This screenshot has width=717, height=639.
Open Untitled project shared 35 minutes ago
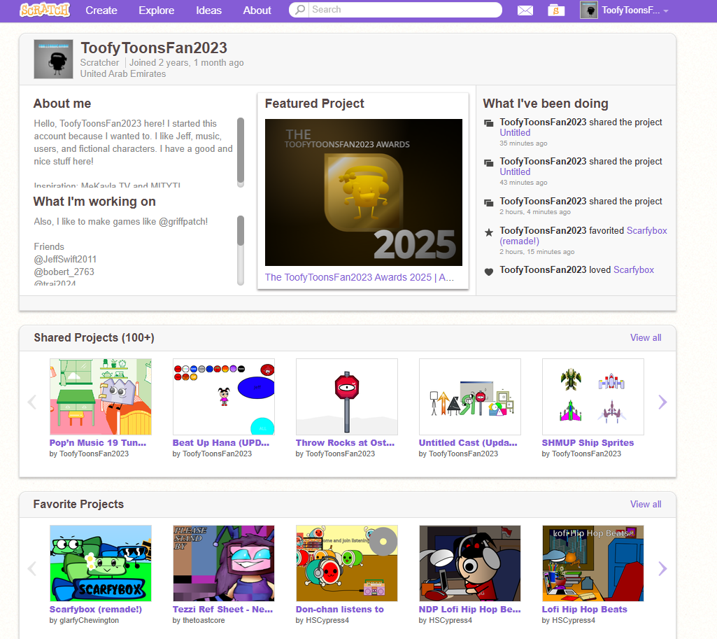[x=515, y=133]
